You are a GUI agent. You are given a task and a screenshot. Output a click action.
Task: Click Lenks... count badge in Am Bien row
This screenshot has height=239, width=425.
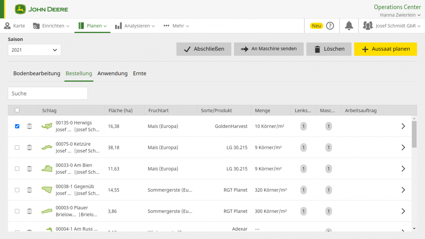(304, 169)
